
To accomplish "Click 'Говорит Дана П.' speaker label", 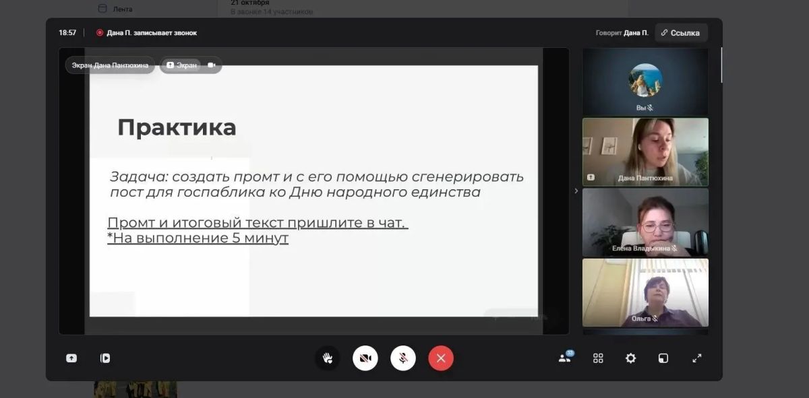I will pyautogui.click(x=622, y=32).
